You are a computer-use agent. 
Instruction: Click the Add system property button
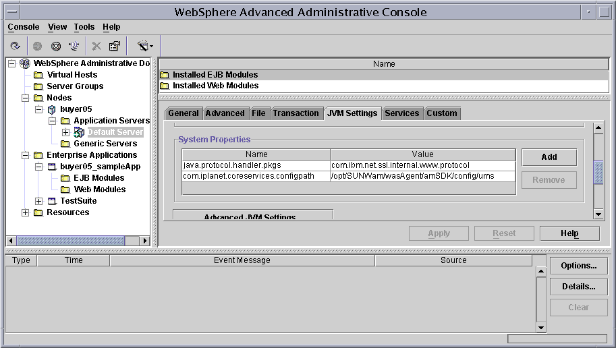point(549,157)
